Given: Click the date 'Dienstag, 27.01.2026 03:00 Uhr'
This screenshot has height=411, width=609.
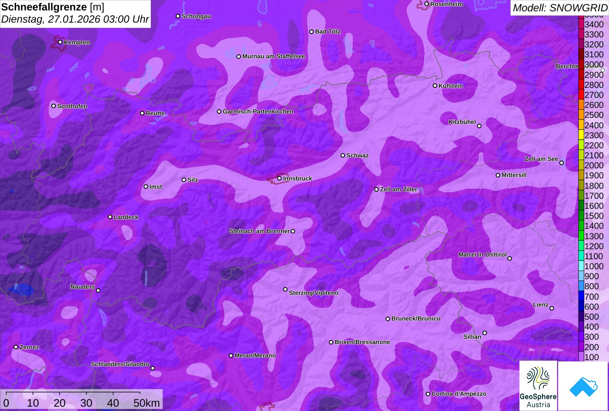Looking at the screenshot, I should tap(75, 20).
